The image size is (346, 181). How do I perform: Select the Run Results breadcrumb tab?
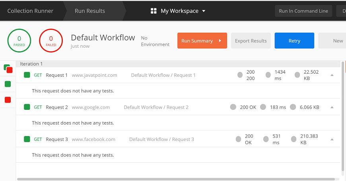(x=90, y=11)
